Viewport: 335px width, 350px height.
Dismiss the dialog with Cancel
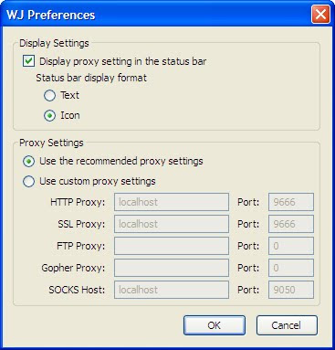pos(287,325)
